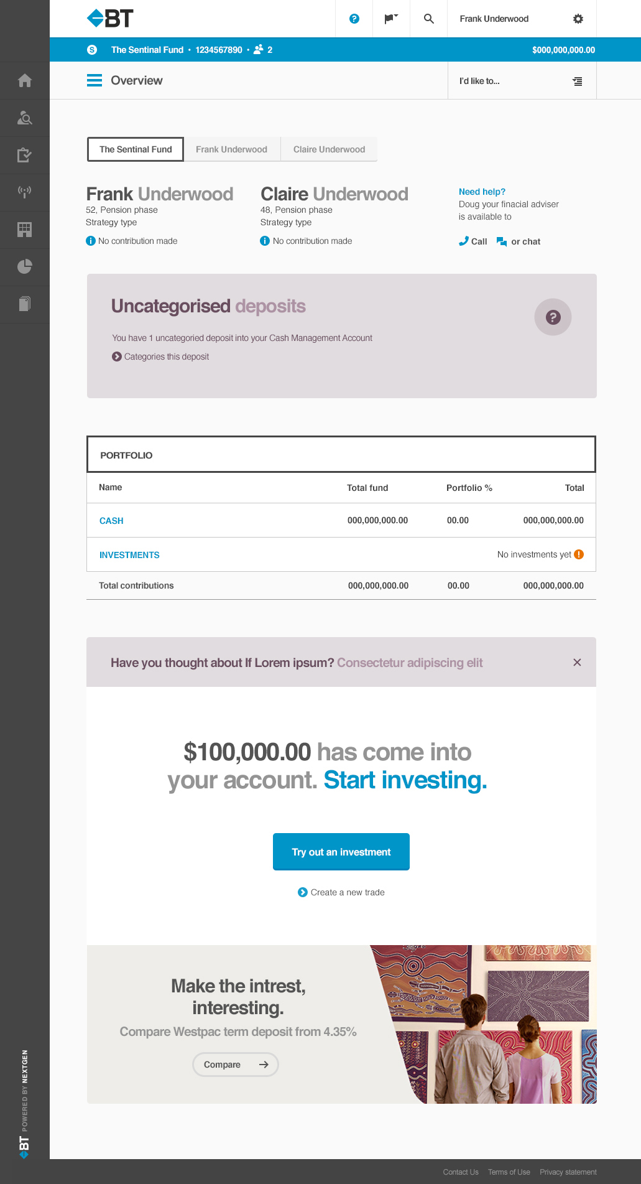Open the pie chart sidebar icon

(25, 267)
